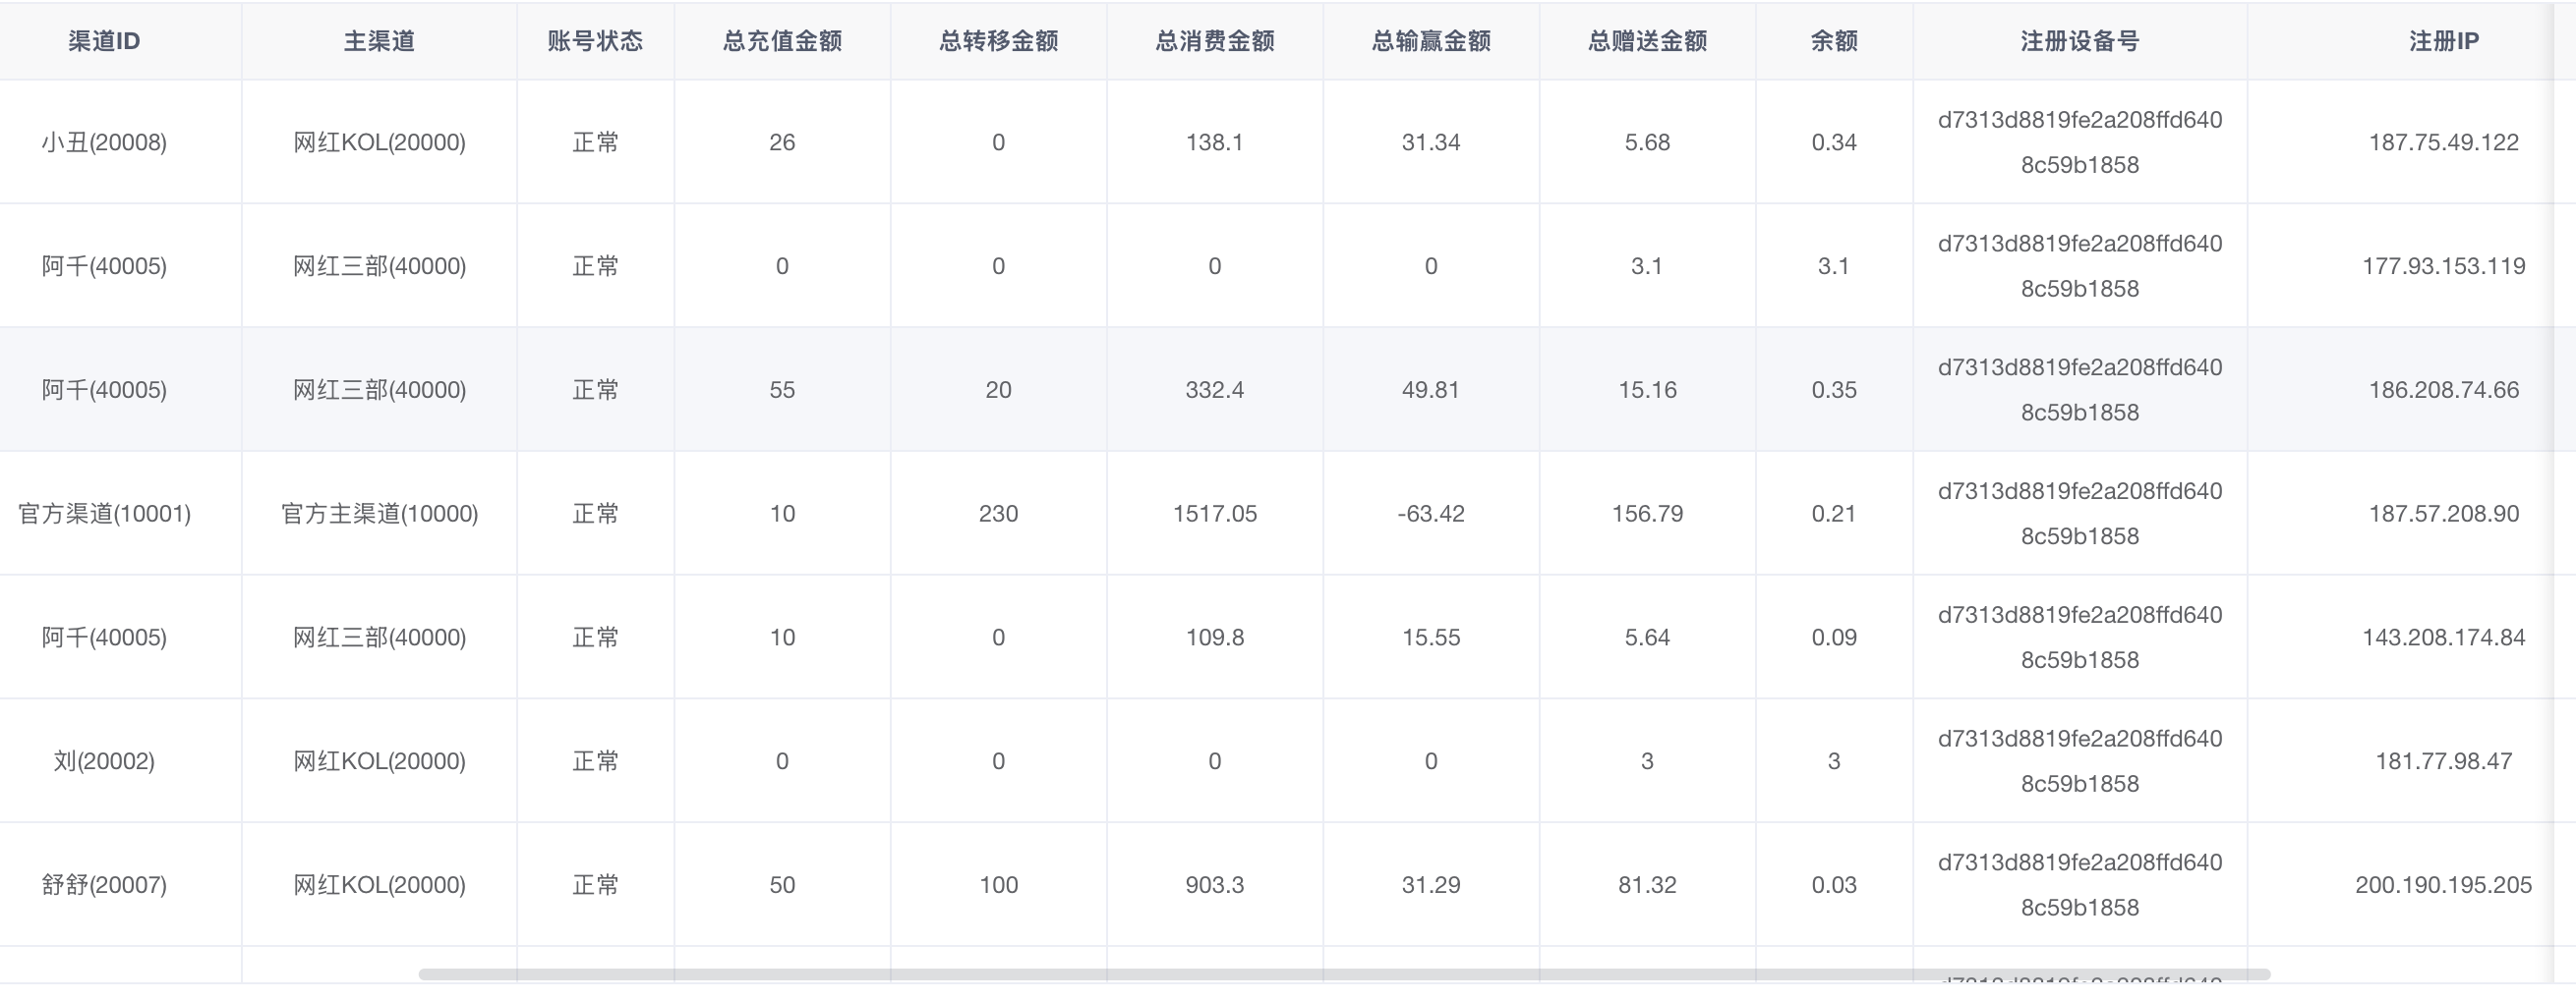Click the gift amount 15.16
Image resolution: width=2576 pixels, height=1000 pixels.
(x=1647, y=390)
